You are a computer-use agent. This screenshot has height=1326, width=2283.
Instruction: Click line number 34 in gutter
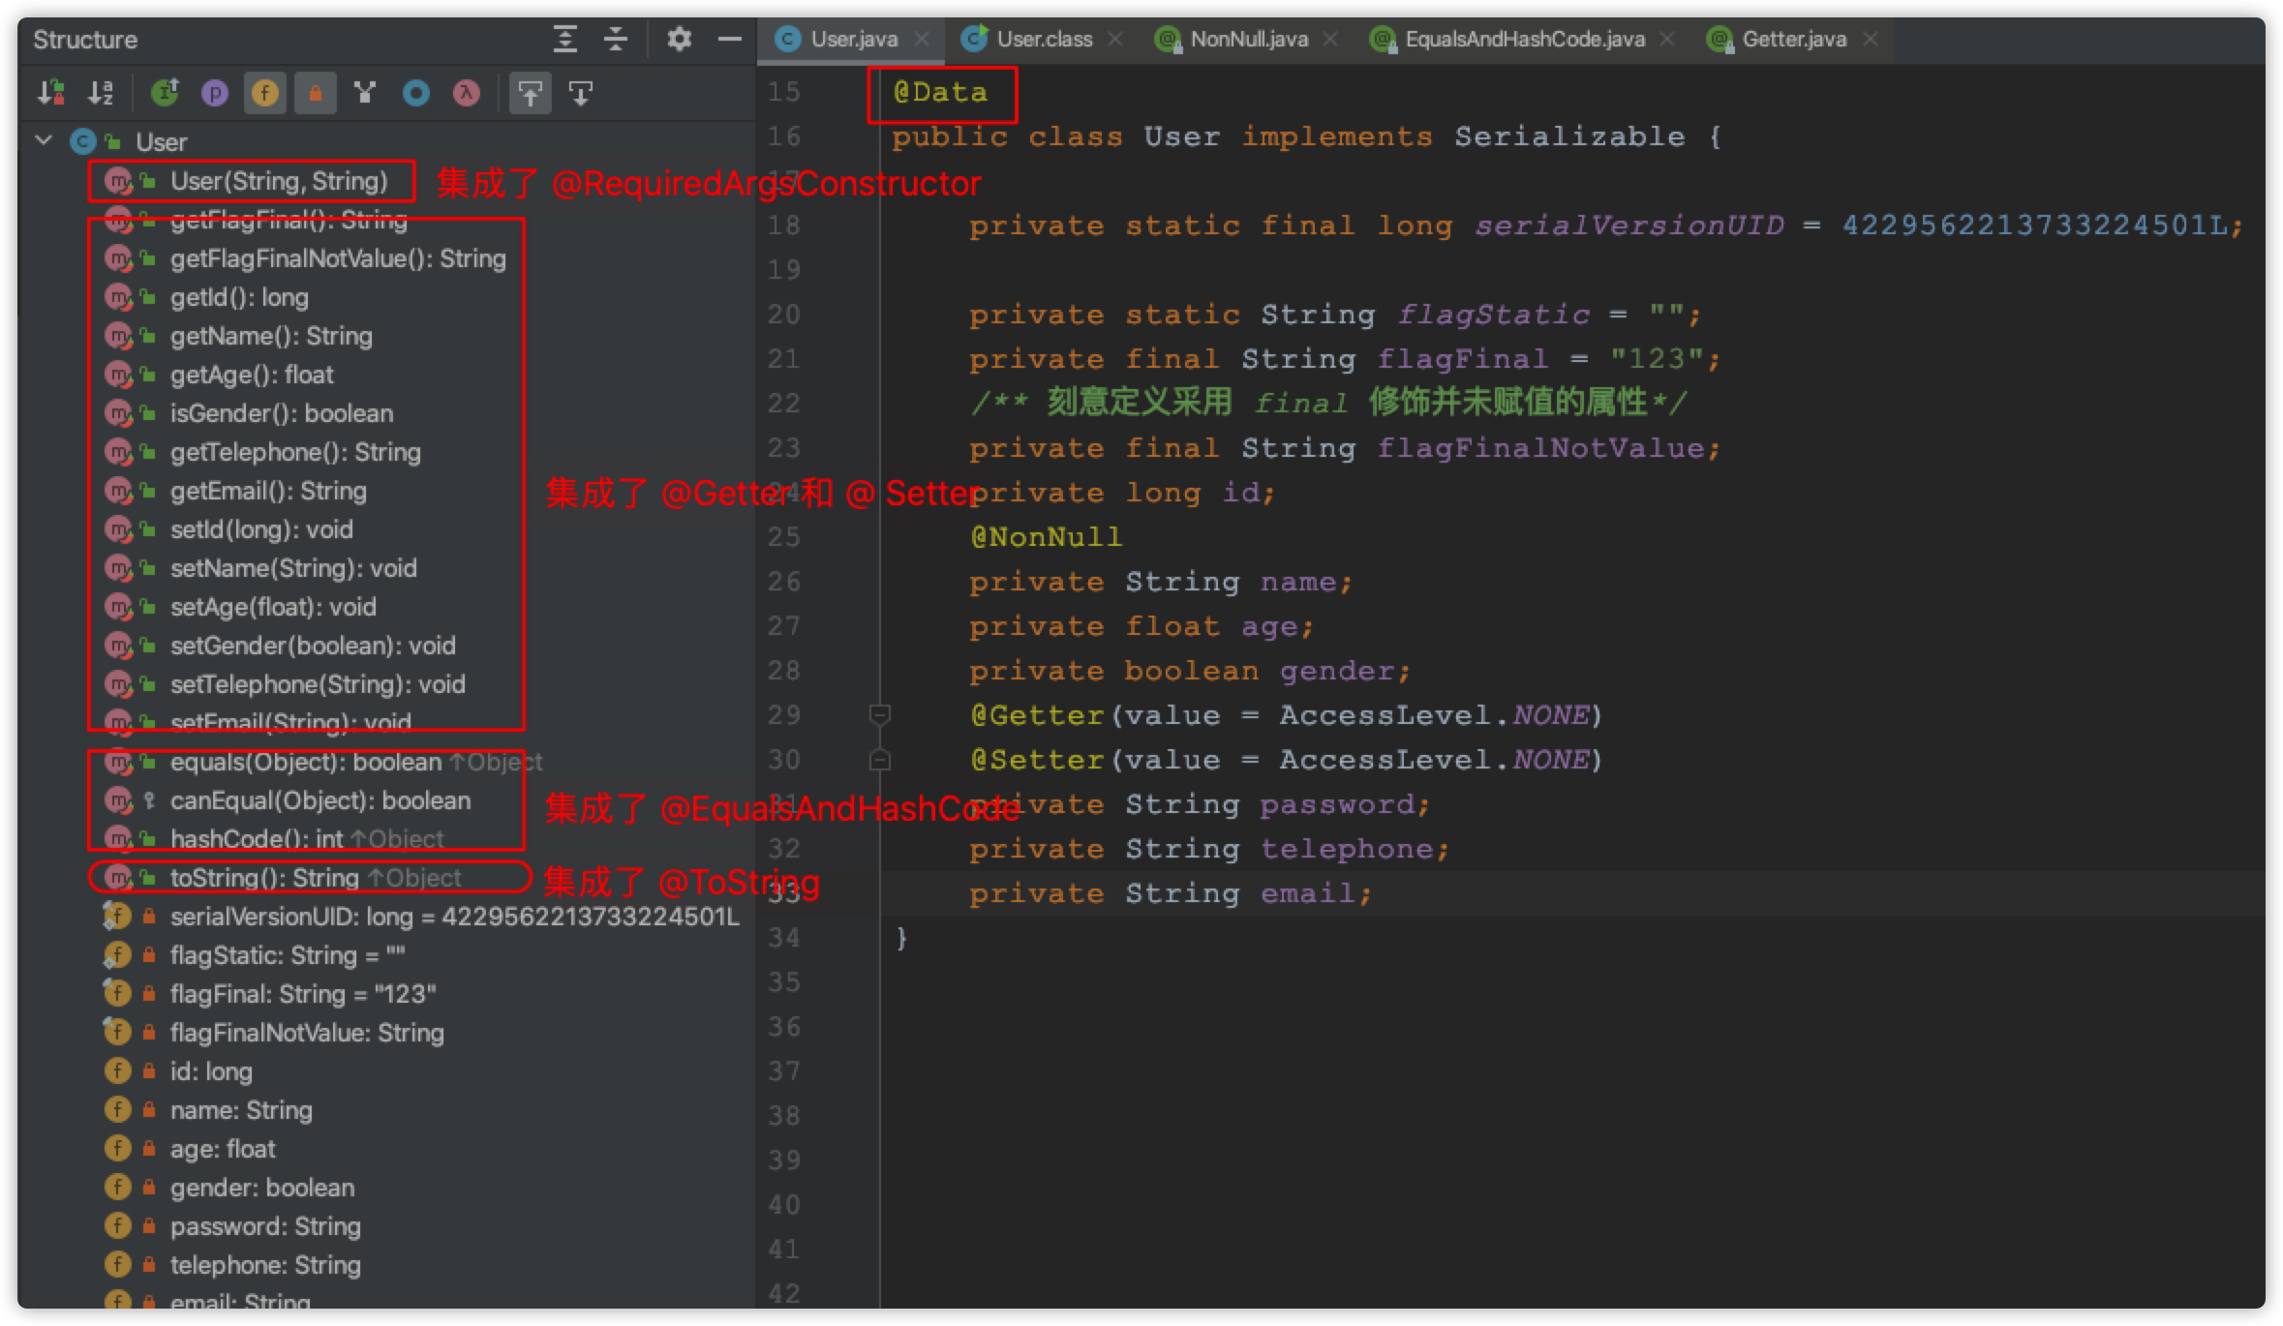[784, 938]
